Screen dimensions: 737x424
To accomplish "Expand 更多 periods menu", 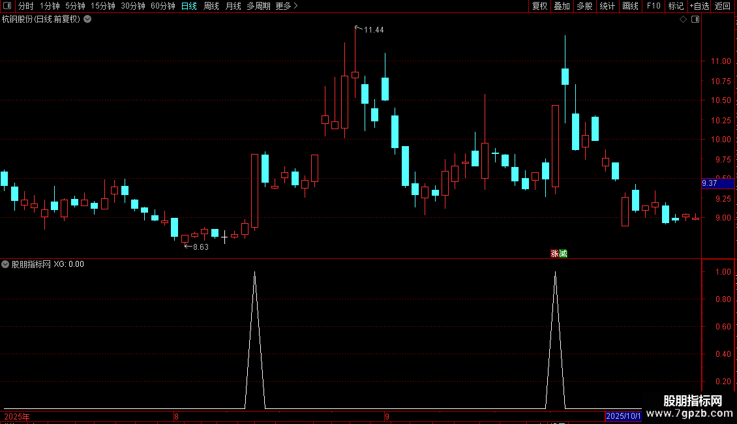I will (x=286, y=6).
